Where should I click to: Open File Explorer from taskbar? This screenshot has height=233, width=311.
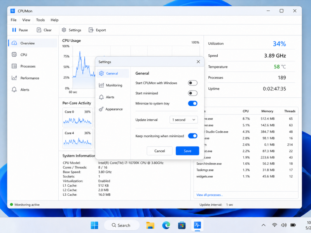pyautogui.click(x=150, y=225)
